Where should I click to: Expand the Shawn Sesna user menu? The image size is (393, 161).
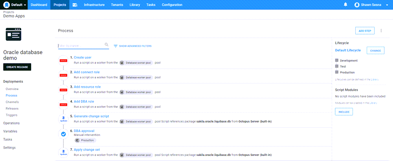pos(369,5)
